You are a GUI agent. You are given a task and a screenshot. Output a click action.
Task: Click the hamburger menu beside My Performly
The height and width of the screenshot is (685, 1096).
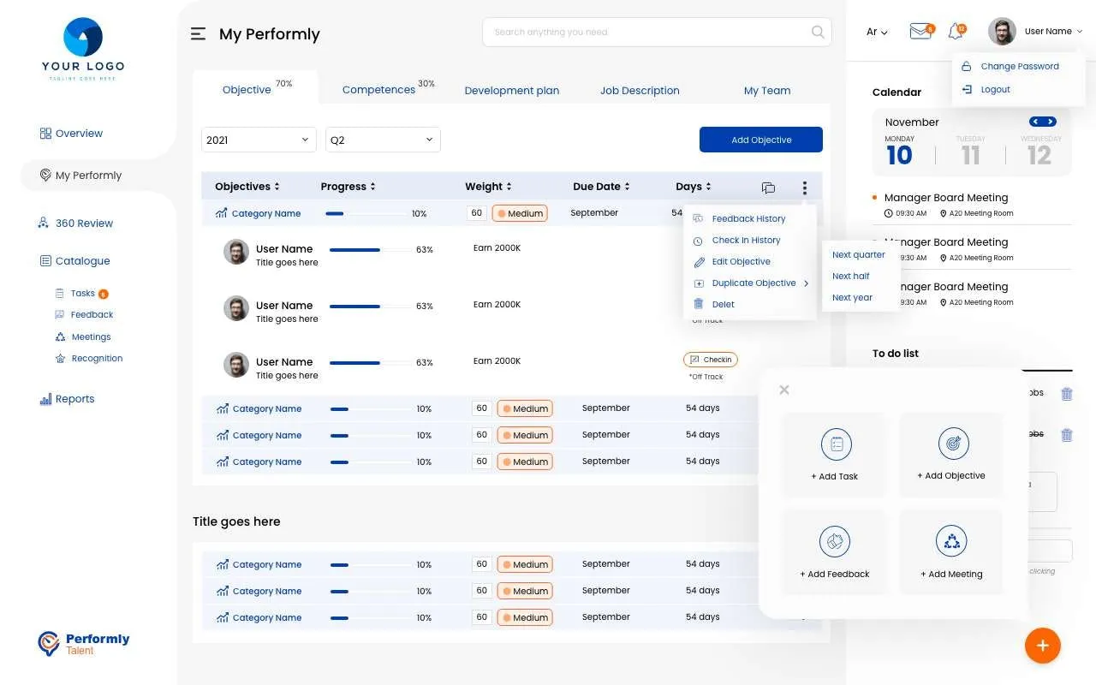198,33
